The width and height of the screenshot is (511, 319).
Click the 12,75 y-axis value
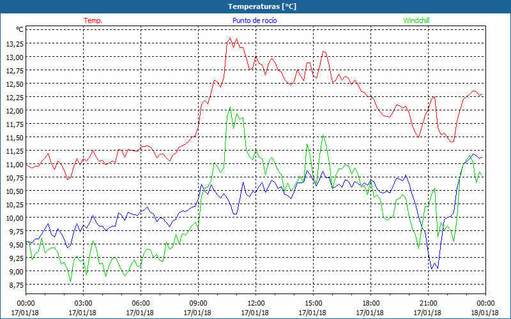click(x=15, y=70)
